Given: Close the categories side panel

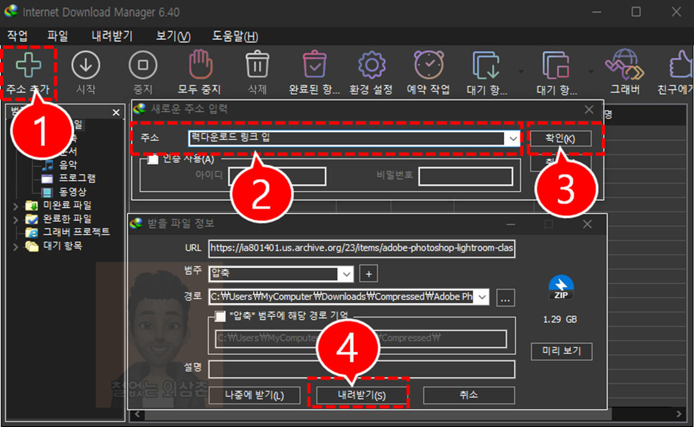Looking at the screenshot, I should tap(116, 113).
